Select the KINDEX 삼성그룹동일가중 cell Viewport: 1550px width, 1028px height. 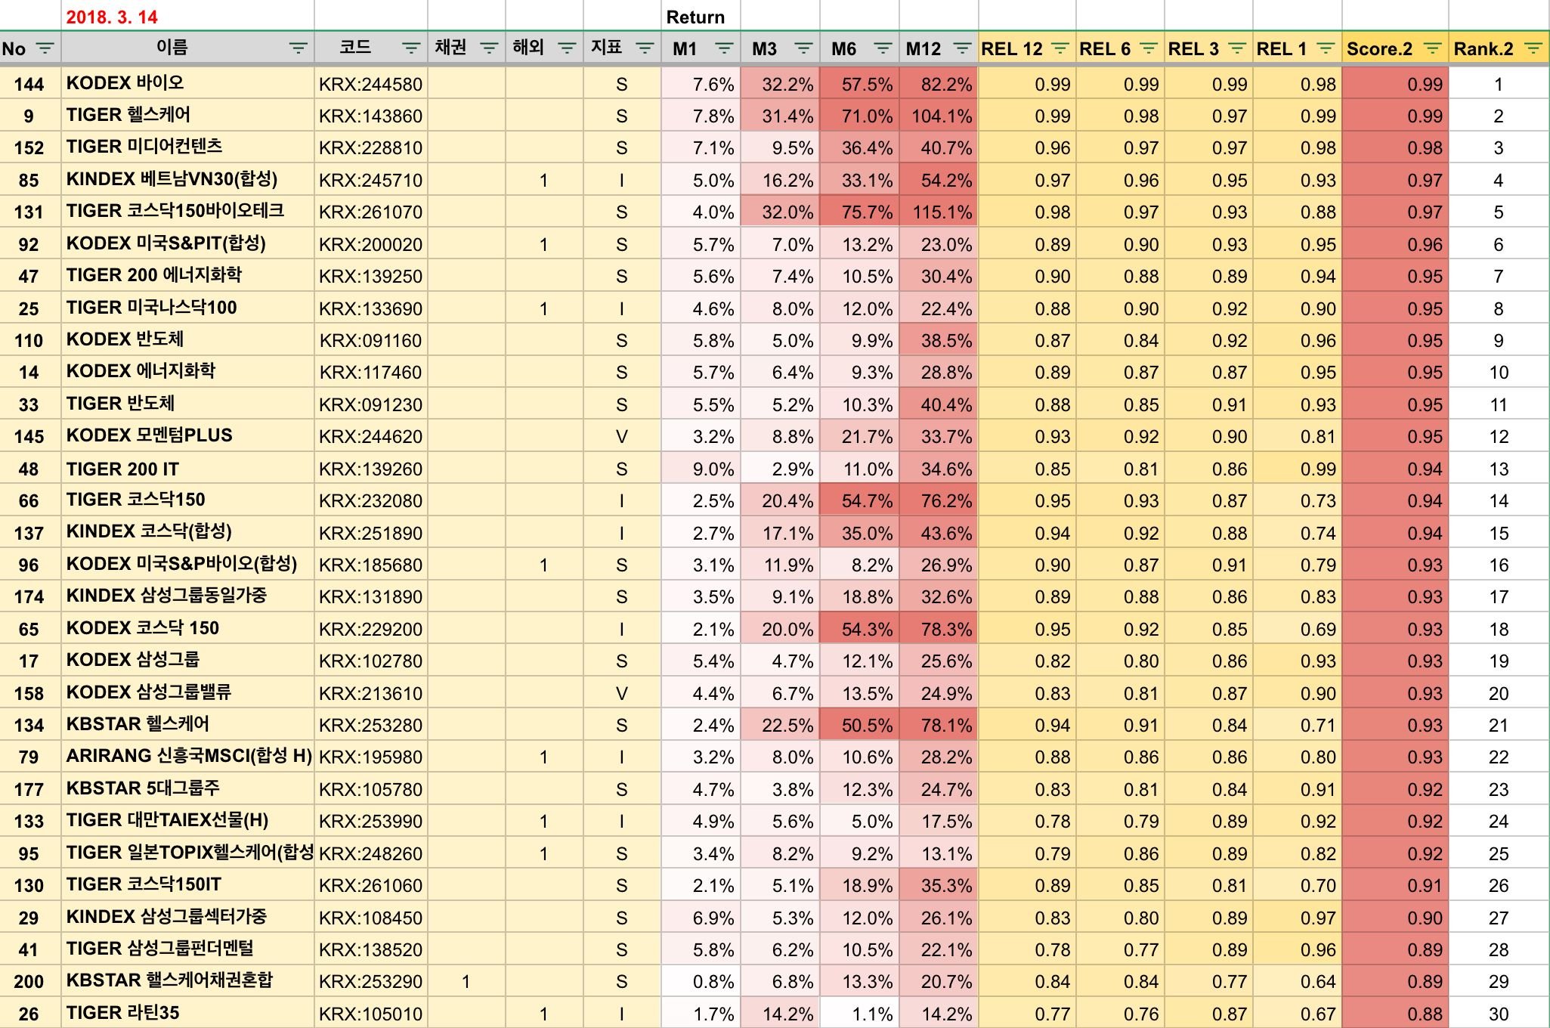click(187, 596)
